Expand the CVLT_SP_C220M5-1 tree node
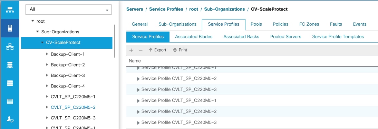378x129 pixels. point(47,97)
